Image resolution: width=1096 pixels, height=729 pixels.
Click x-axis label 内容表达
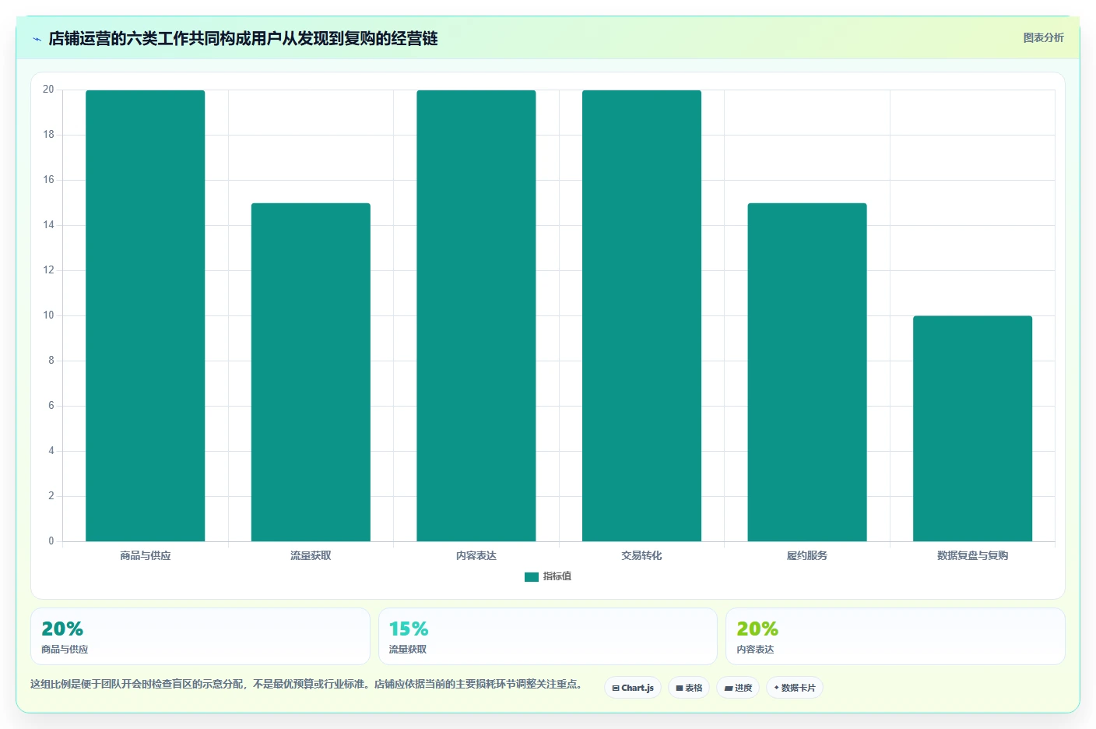[476, 555]
